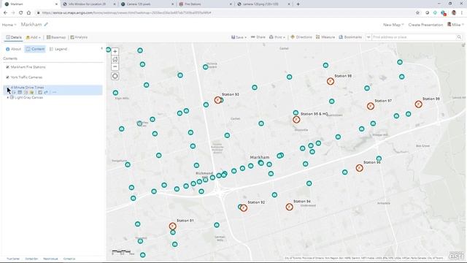
Task: Open the New Map dropdown
Action: (x=393, y=25)
